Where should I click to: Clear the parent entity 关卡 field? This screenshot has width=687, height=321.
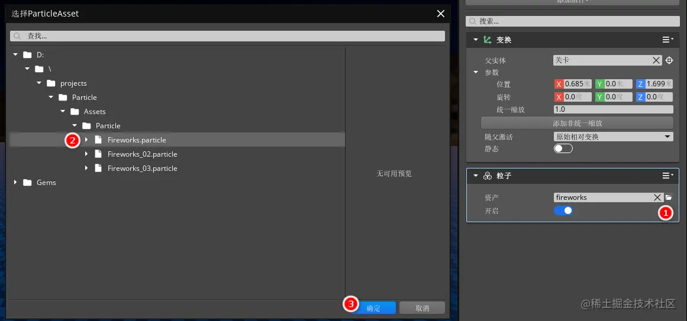656,60
